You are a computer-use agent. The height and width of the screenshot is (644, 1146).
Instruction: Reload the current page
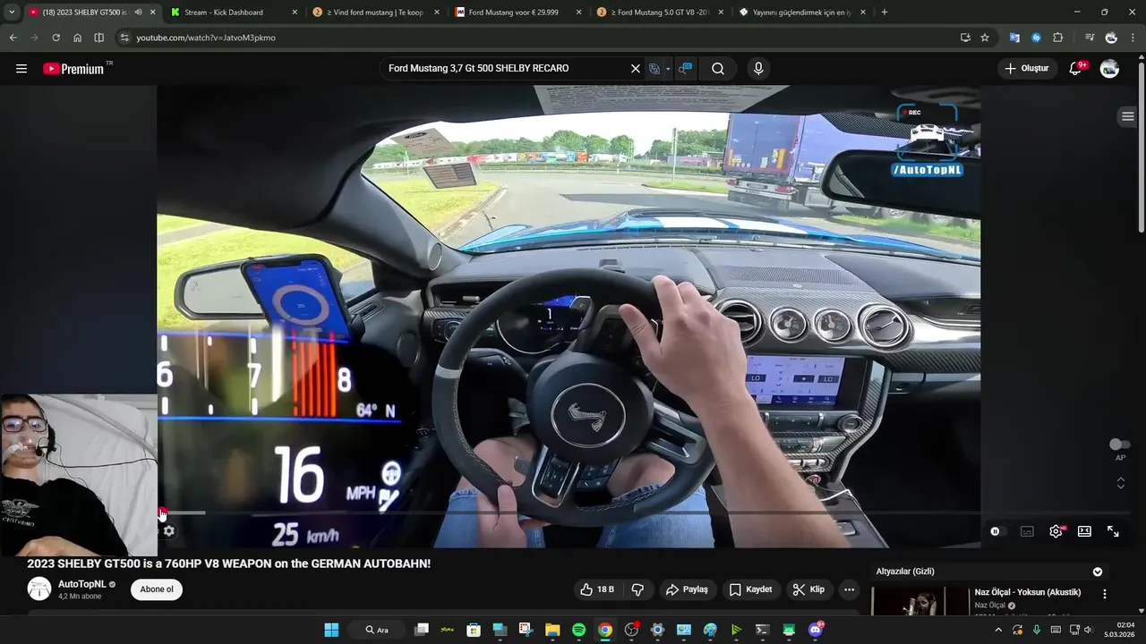[56, 38]
